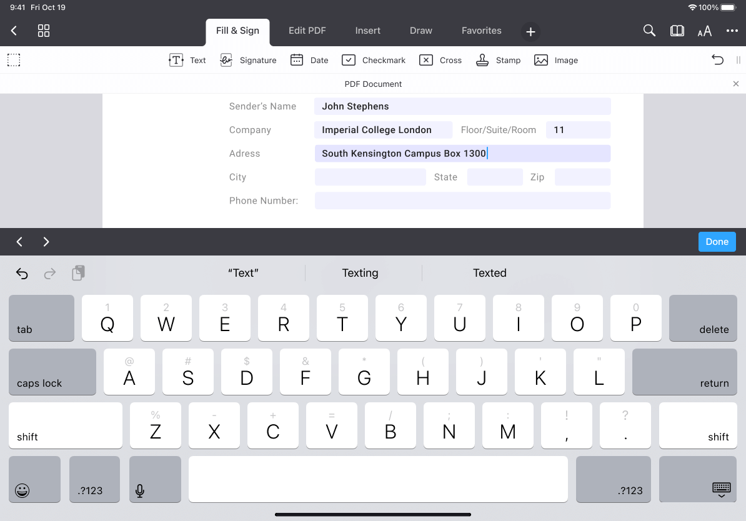This screenshot has height=521, width=746.
Task: Click the empty City input field
Action: (370, 177)
